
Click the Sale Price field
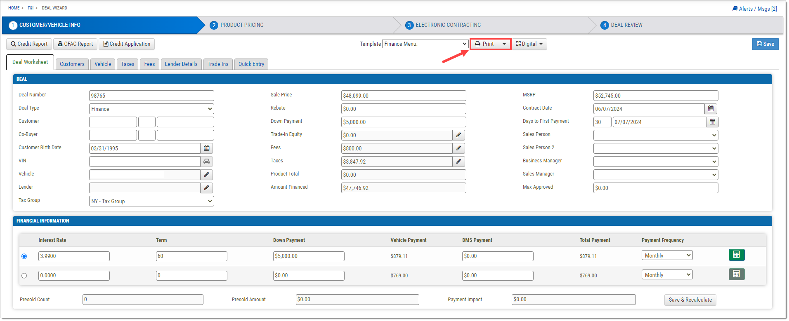pos(404,96)
